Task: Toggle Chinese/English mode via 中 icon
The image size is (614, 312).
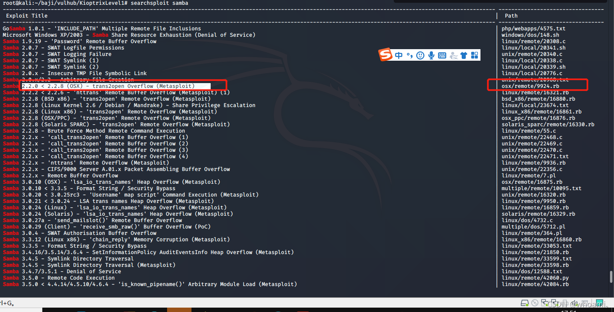Action: coord(399,56)
